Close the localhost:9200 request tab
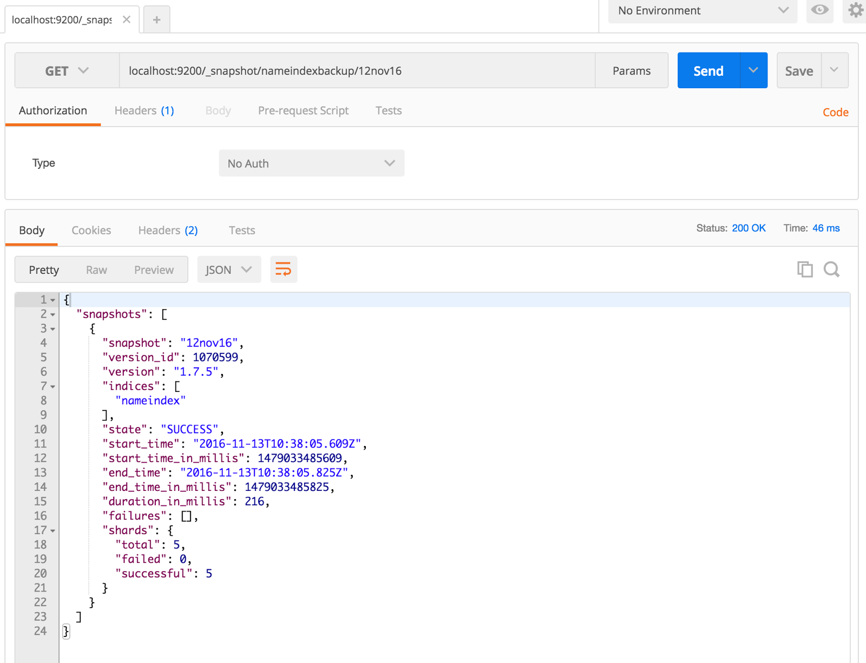The height and width of the screenshot is (663, 866). point(127,19)
